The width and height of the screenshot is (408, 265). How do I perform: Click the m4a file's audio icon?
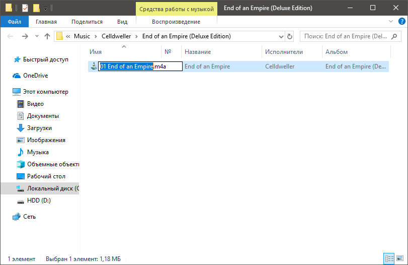pos(93,67)
